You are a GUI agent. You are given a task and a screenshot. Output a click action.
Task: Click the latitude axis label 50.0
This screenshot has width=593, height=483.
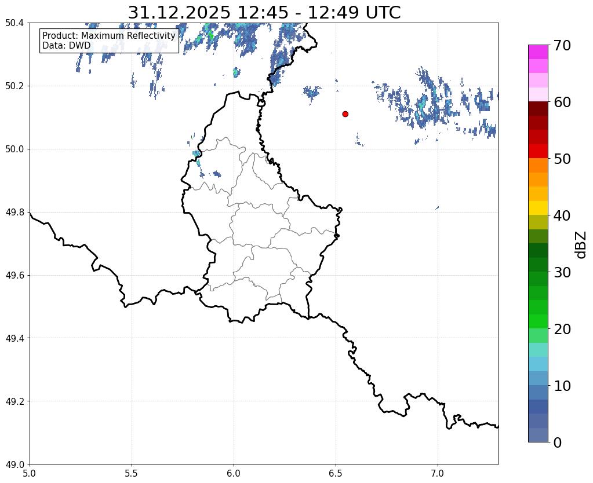pyautogui.click(x=14, y=149)
